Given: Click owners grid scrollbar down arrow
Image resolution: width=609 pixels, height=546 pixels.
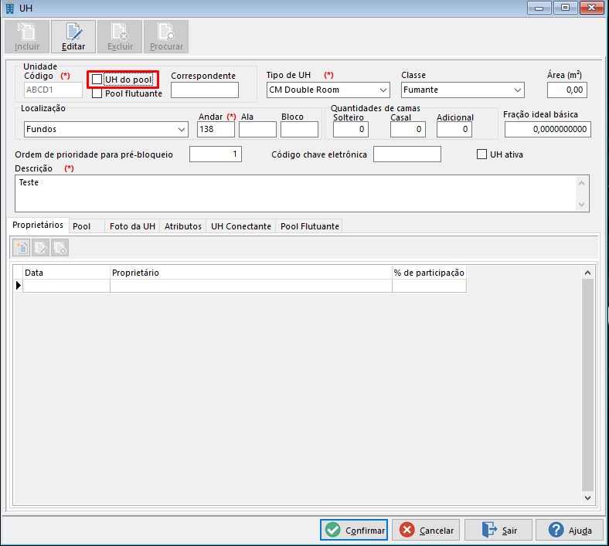Looking at the screenshot, I should (x=587, y=497).
